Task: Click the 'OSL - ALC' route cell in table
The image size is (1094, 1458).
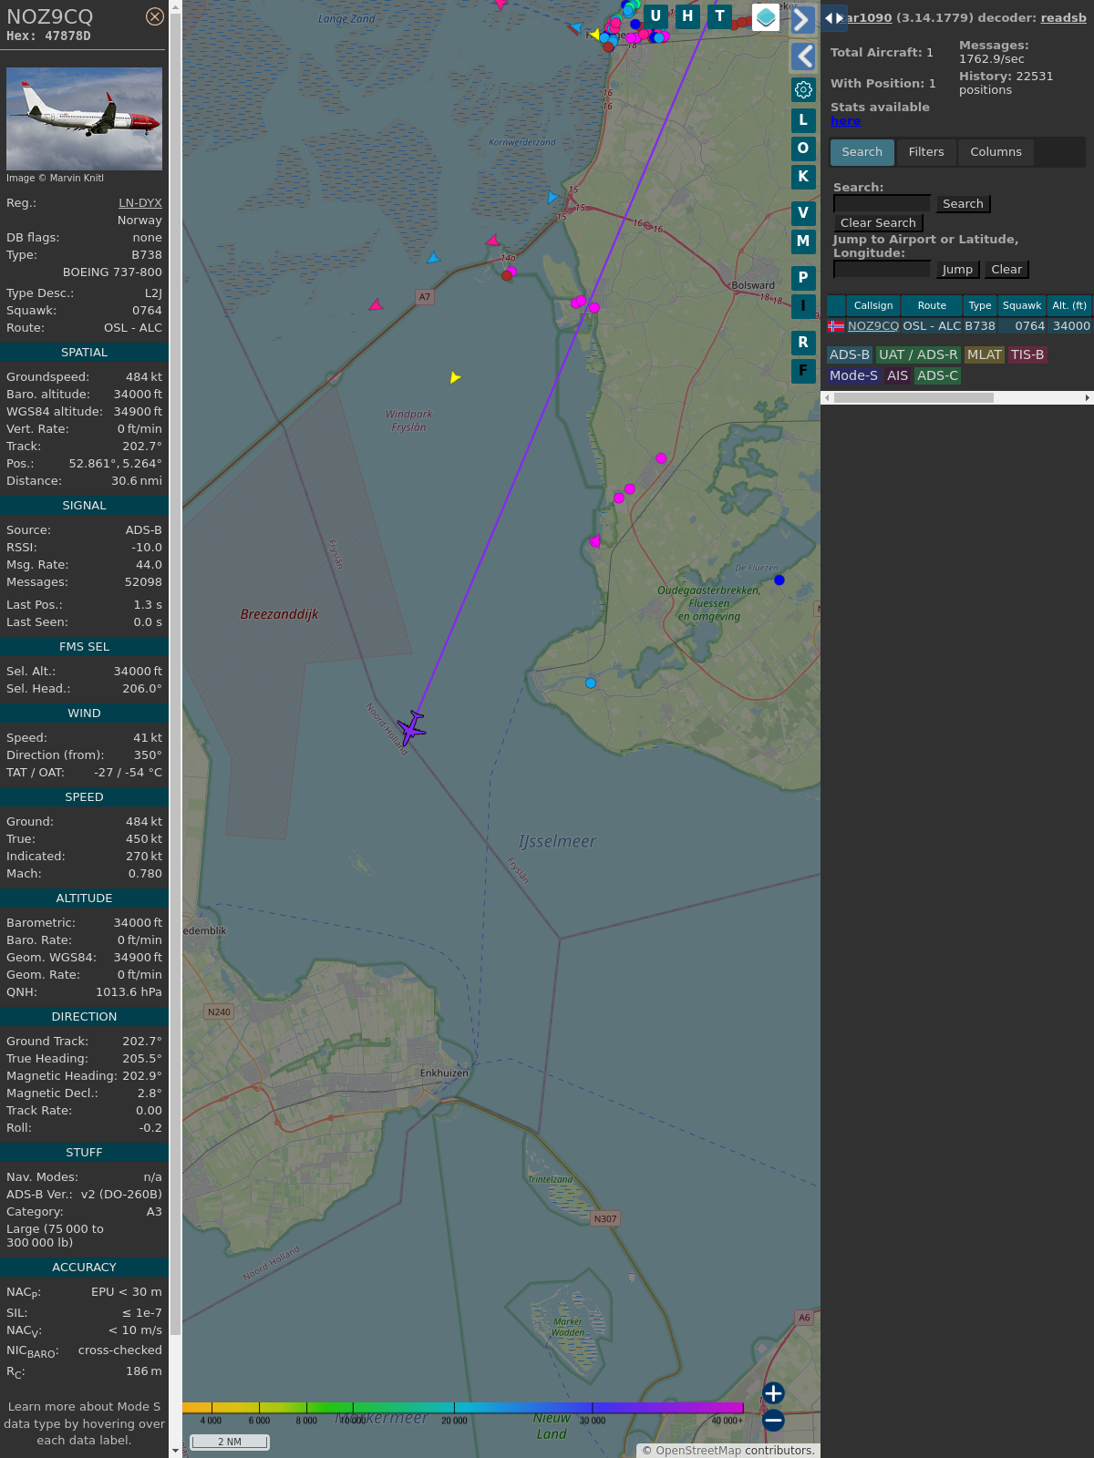Action: tap(932, 326)
